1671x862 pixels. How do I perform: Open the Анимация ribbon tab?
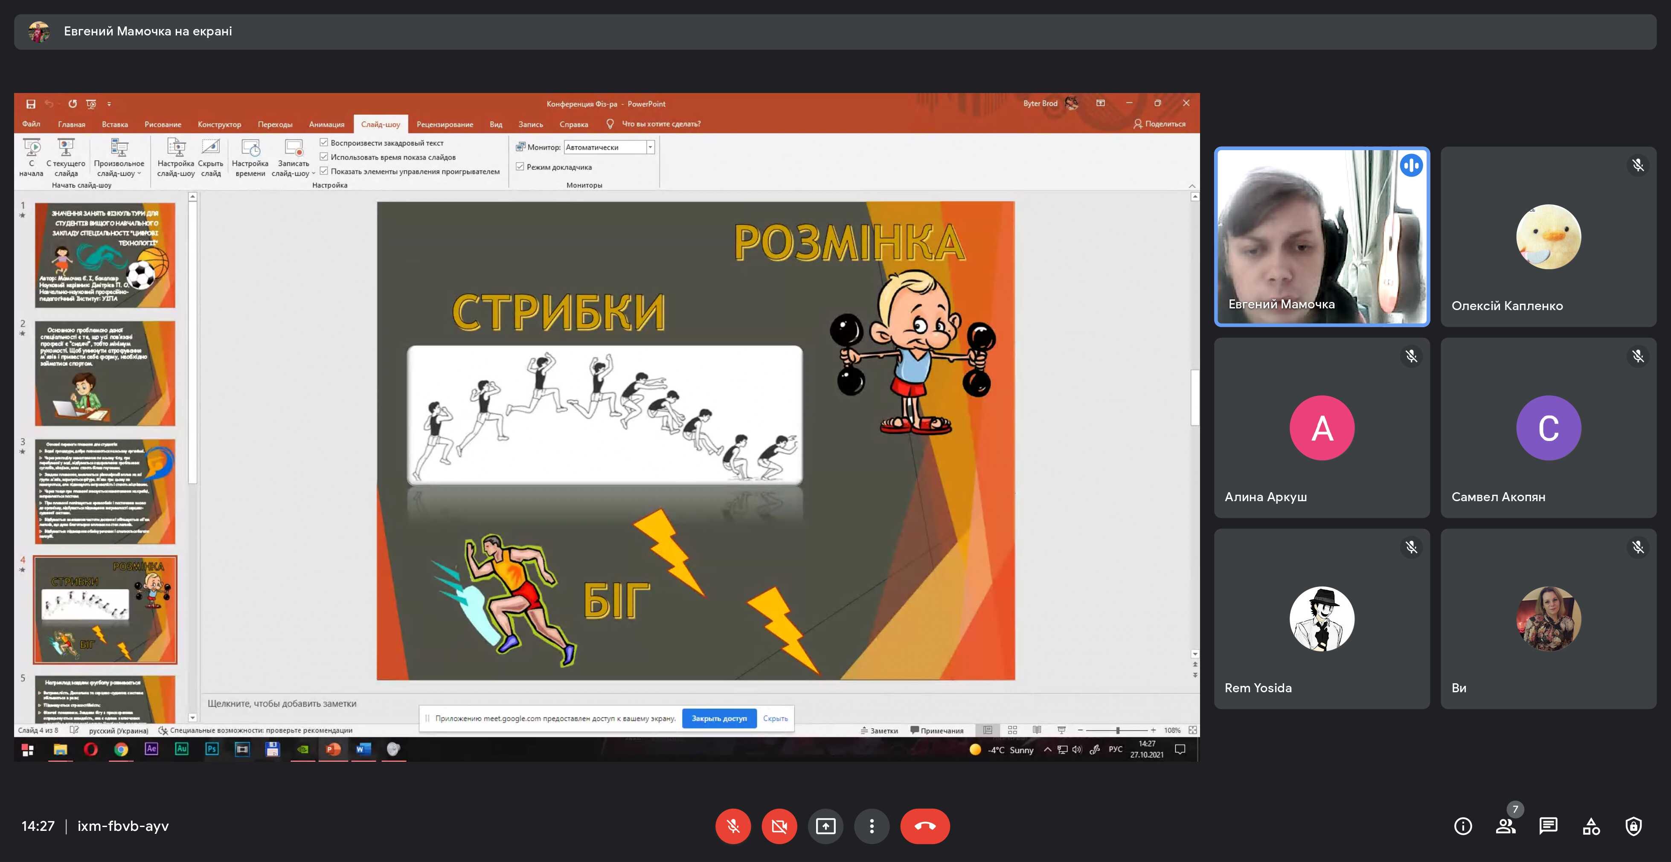pyautogui.click(x=326, y=124)
